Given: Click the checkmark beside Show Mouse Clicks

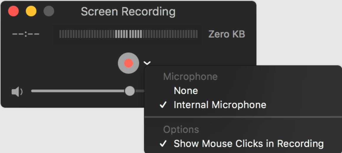Looking at the screenshot, I should tap(163, 144).
